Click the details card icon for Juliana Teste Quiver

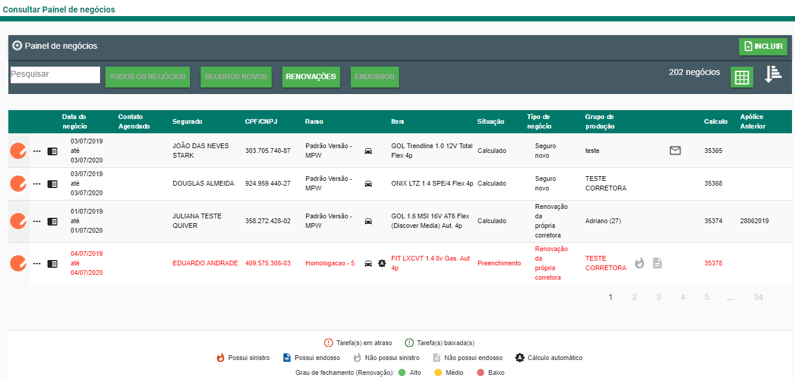pyautogui.click(x=52, y=221)
